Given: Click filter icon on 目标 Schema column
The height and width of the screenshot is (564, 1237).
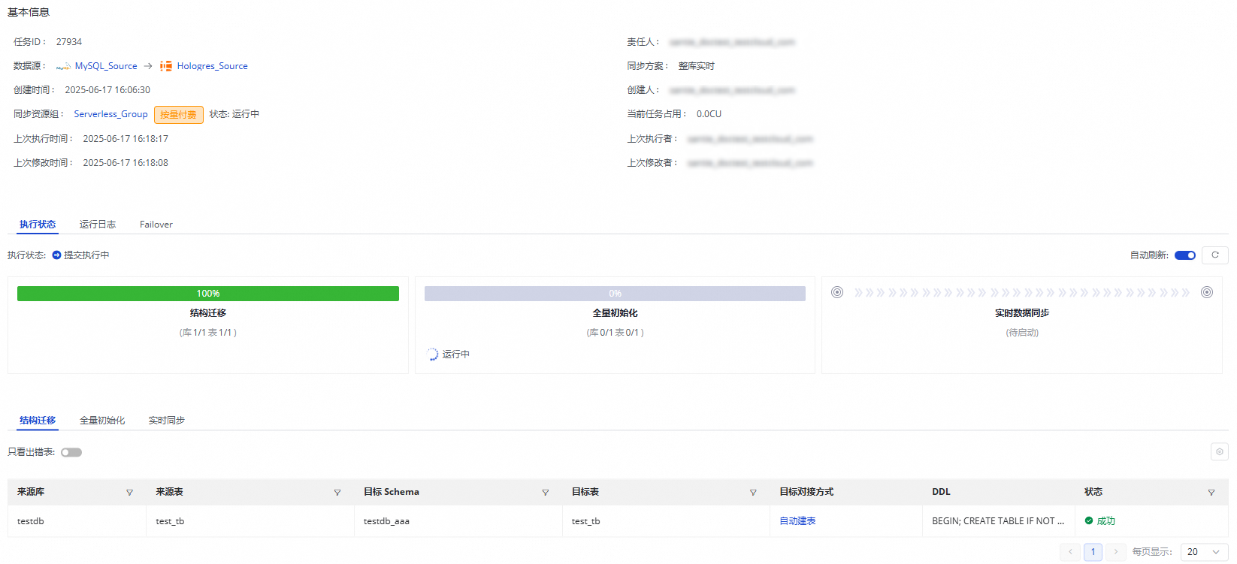Looking at the screenshot, I should [546, 493].
